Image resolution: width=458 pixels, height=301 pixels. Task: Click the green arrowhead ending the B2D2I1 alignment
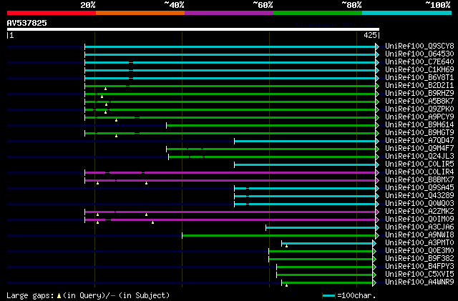[377, 86]
